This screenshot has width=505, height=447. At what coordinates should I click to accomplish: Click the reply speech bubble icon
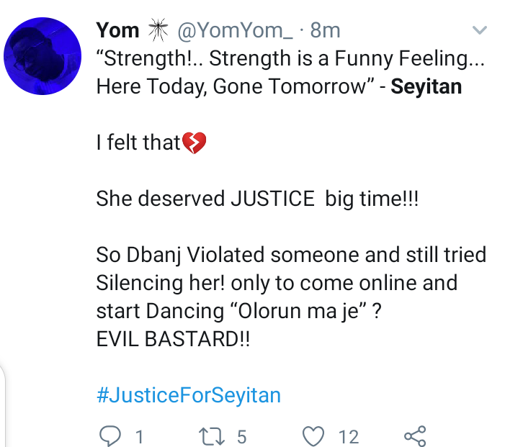pyautogui.click(x=109, y=435)
